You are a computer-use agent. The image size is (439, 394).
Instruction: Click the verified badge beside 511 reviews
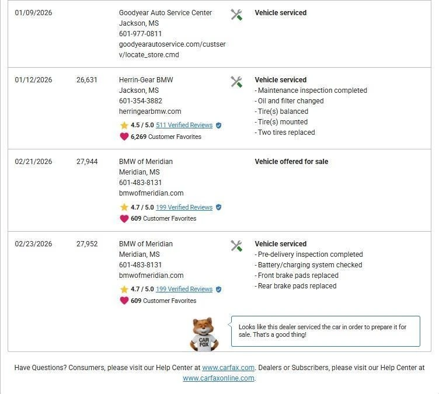218,125
